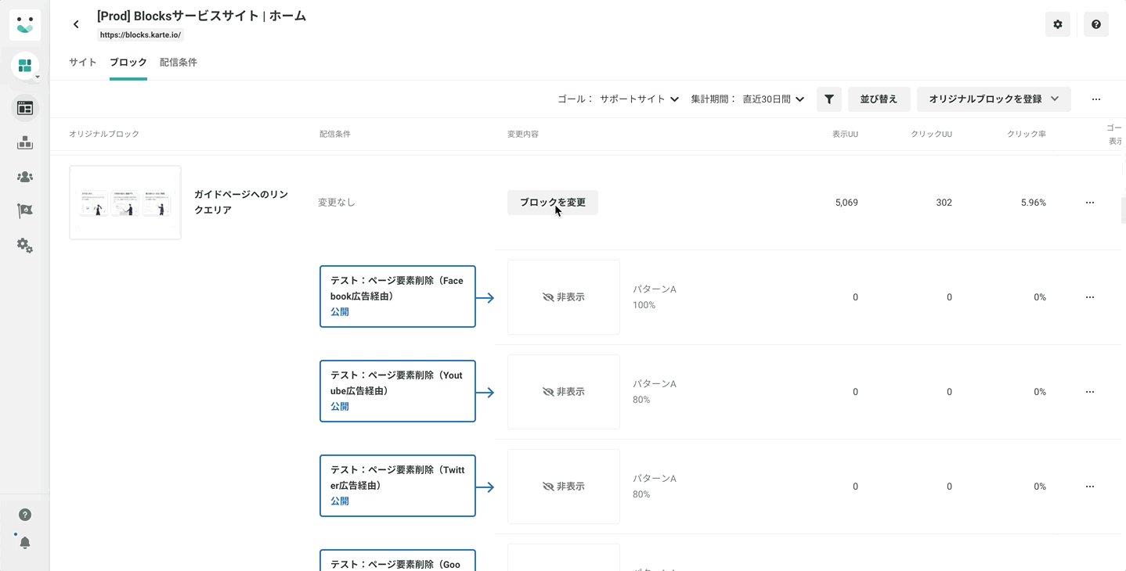This screenshot has height=571, width=1126.
Task: Click the filter funnel icon
Action: 828,99
